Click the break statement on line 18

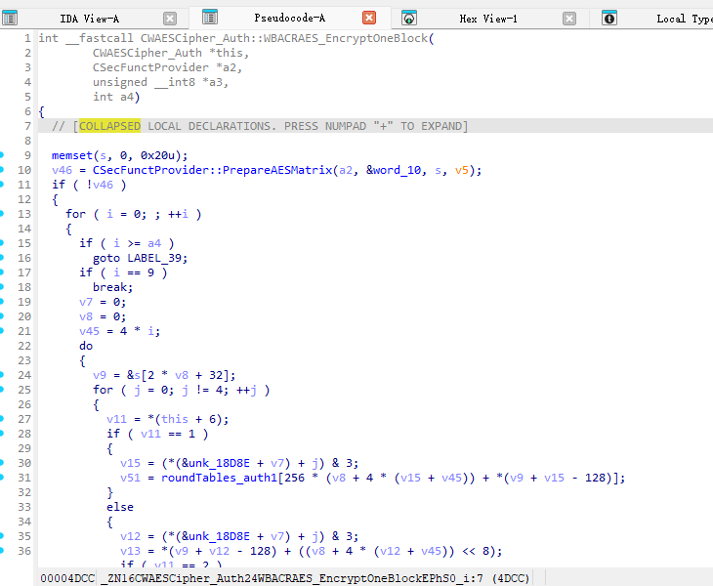coord(112,287)
